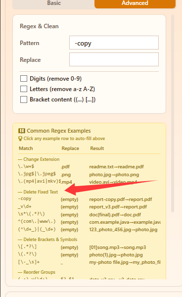Tick the Letters (remove a-z A-Z) checkbox
Screen dimensions: 182x297
(x=24, y=89)
